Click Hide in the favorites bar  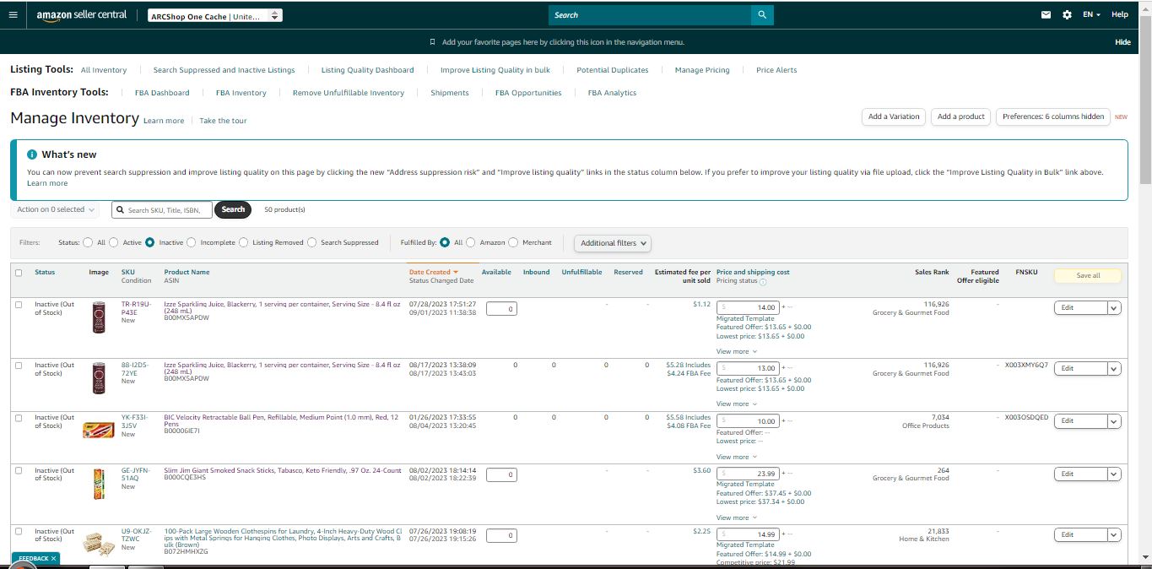(1122, 42)
